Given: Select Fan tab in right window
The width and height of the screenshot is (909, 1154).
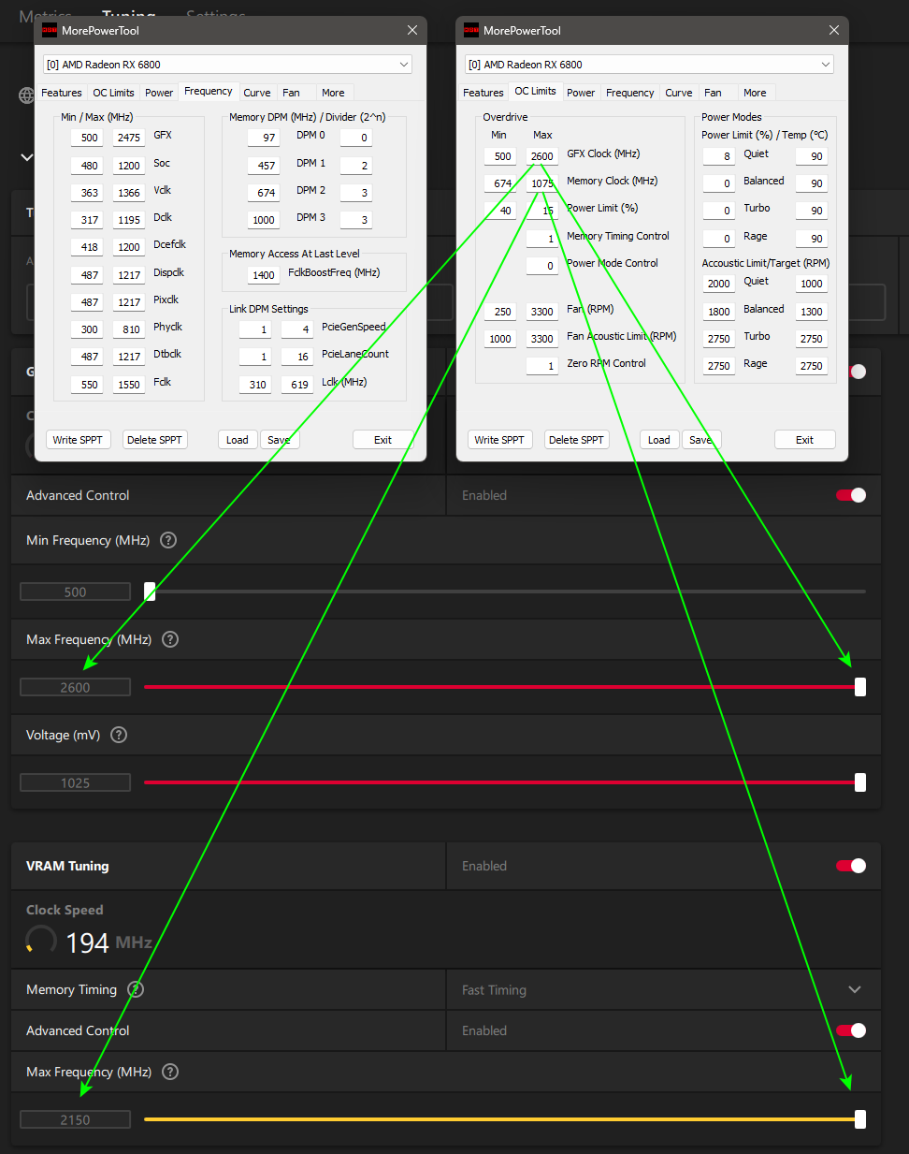Looking at the screenshot, I should pos(714,93).
